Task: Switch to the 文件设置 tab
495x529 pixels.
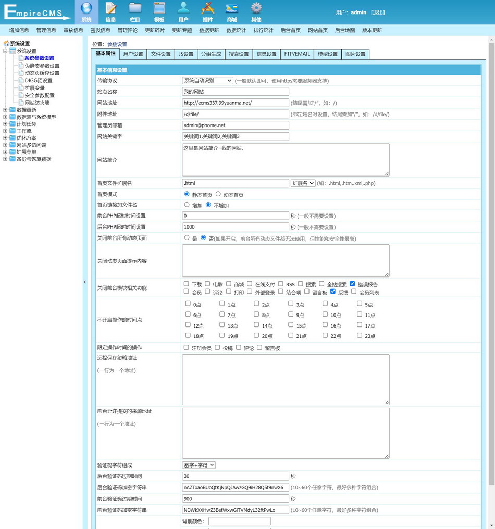Action: [160, 54]
